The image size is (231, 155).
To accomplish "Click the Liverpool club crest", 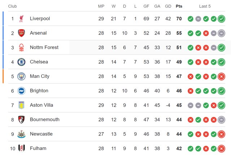I will click(21, 18).
